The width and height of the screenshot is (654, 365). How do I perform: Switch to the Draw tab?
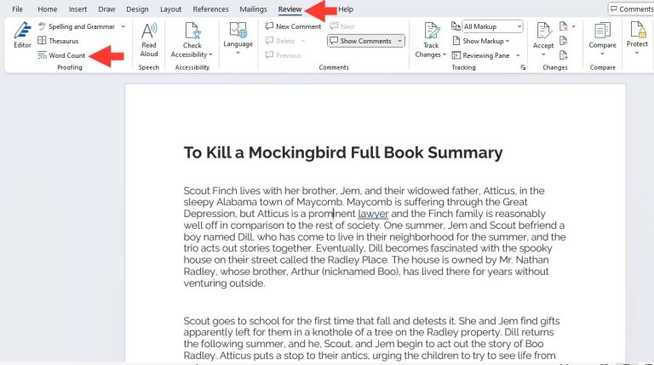pos(106,9)
